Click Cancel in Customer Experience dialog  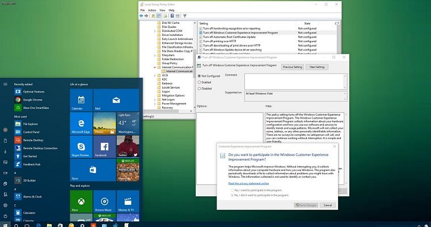pos(328,205)
